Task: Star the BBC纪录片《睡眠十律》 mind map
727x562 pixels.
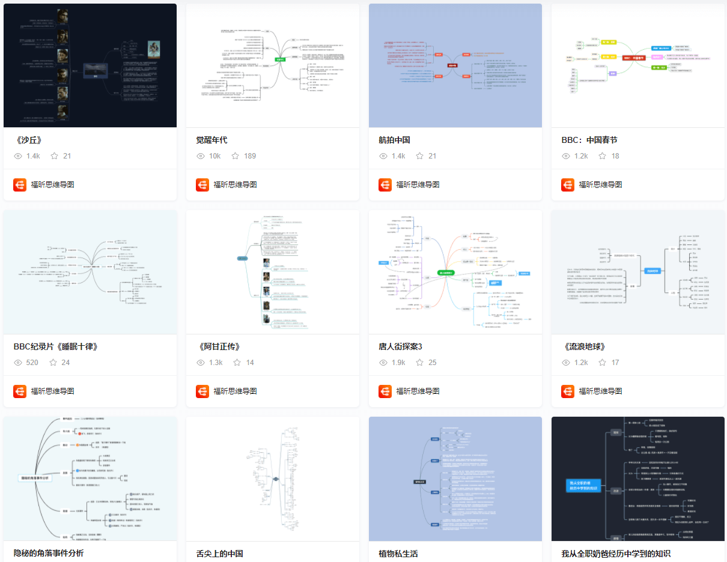Action: click(x=53, y=363)
